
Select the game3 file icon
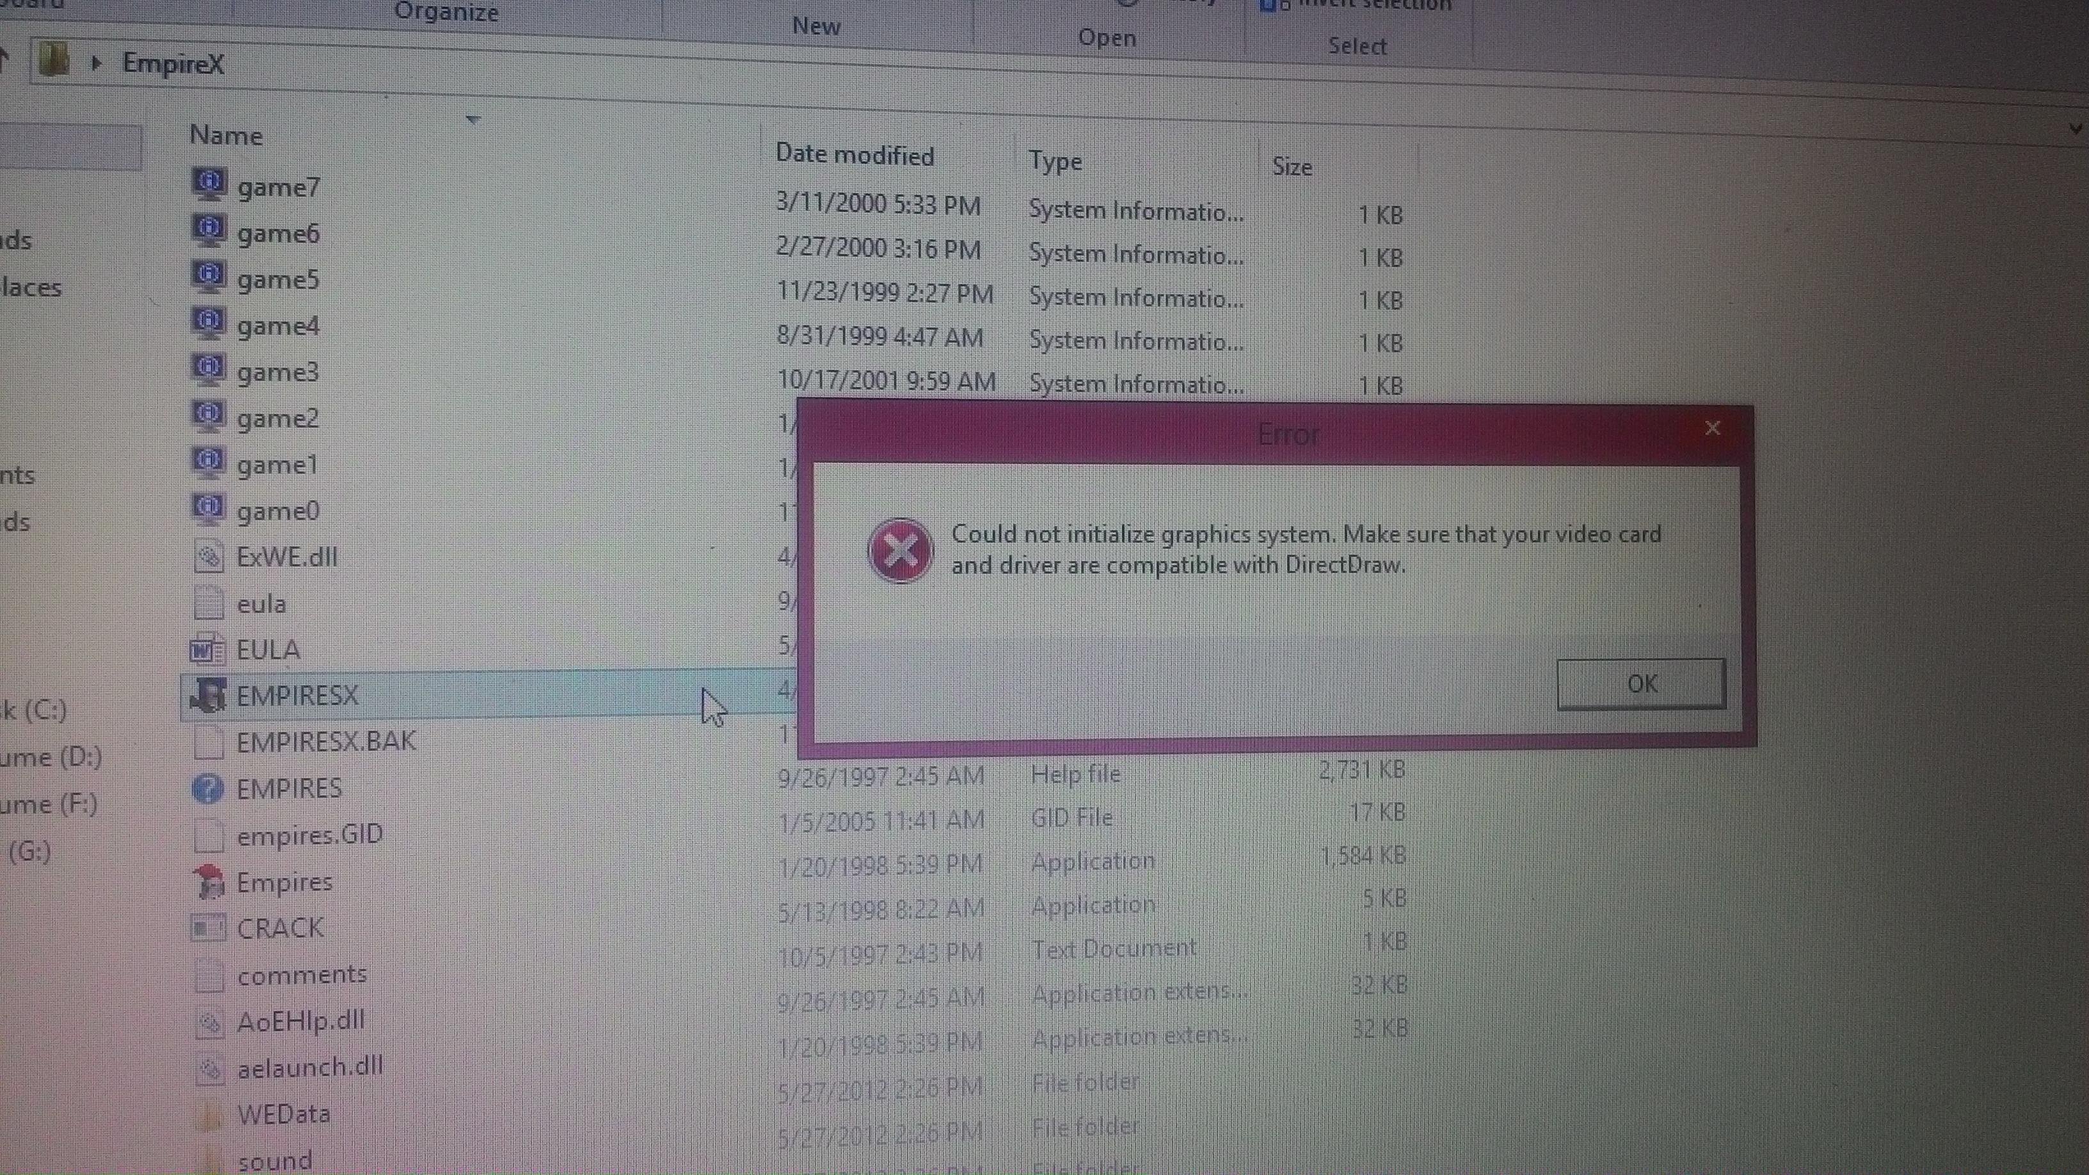pyautogui.click(x=209, y=369)
